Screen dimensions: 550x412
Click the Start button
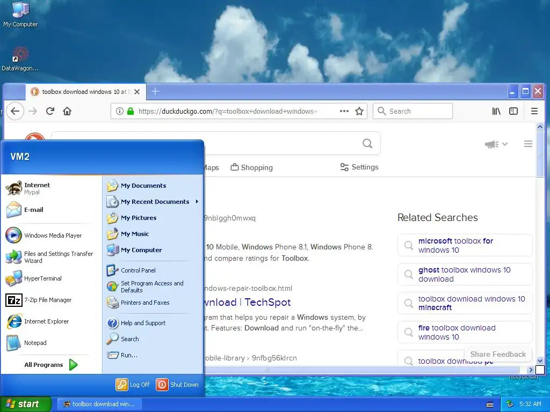(26, 404)
